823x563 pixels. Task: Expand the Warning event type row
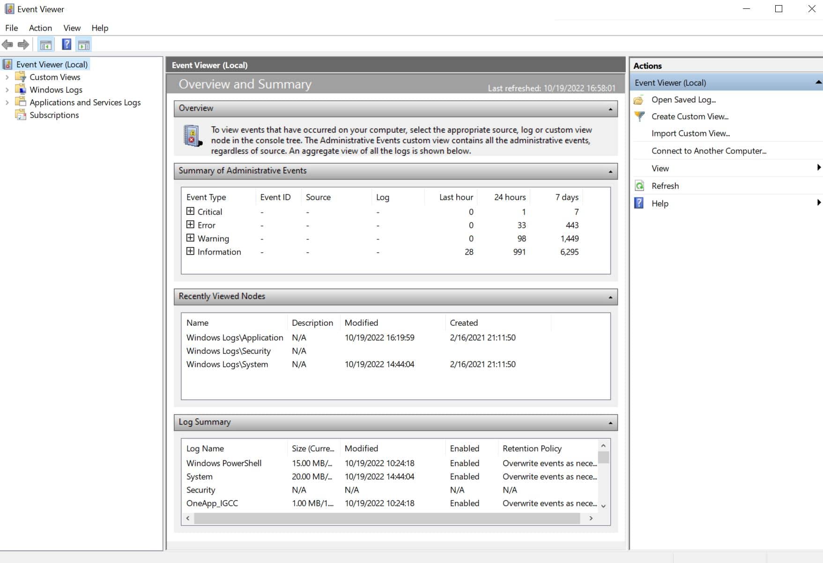[x=190, y=238]
